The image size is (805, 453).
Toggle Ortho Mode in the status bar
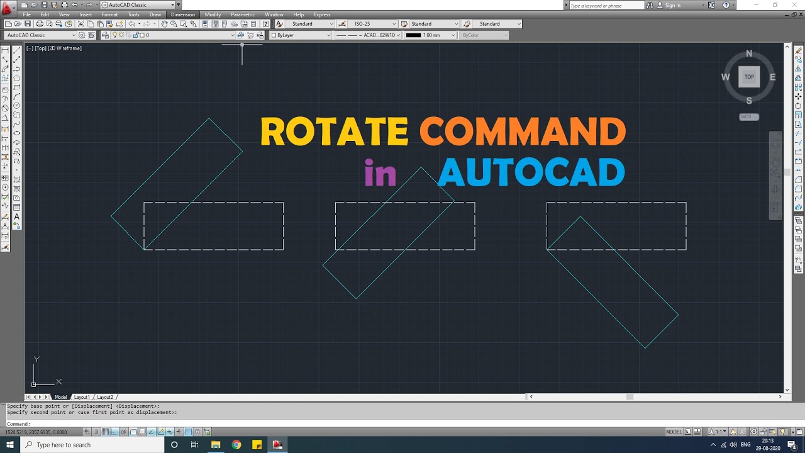click(x=114, y=432)
